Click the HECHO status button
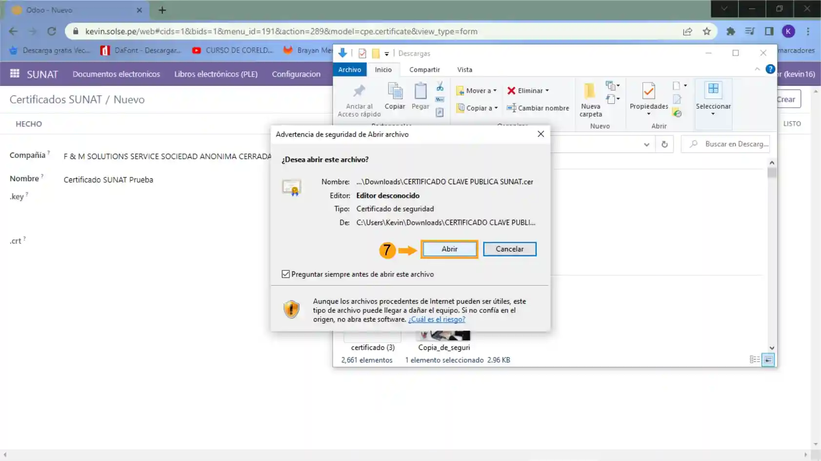 pos(29,124)
